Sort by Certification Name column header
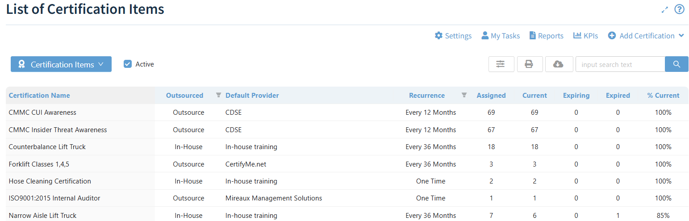This screenshot has width=689, height=221. [x=39, y=96]
